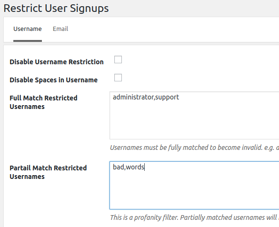Click the Disable Spaces in Username label
Viewport: 279px width, 227px height.
pyautogui.click(x=53, y=80)
